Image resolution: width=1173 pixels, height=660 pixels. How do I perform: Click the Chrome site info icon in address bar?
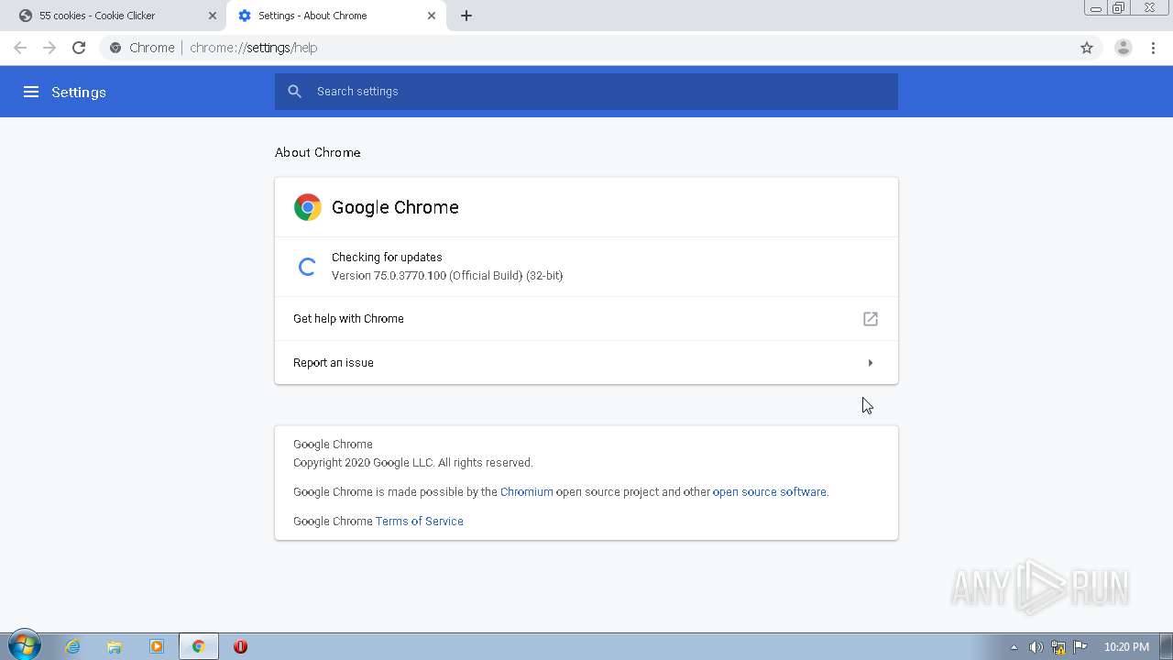[x=115, y=48]
